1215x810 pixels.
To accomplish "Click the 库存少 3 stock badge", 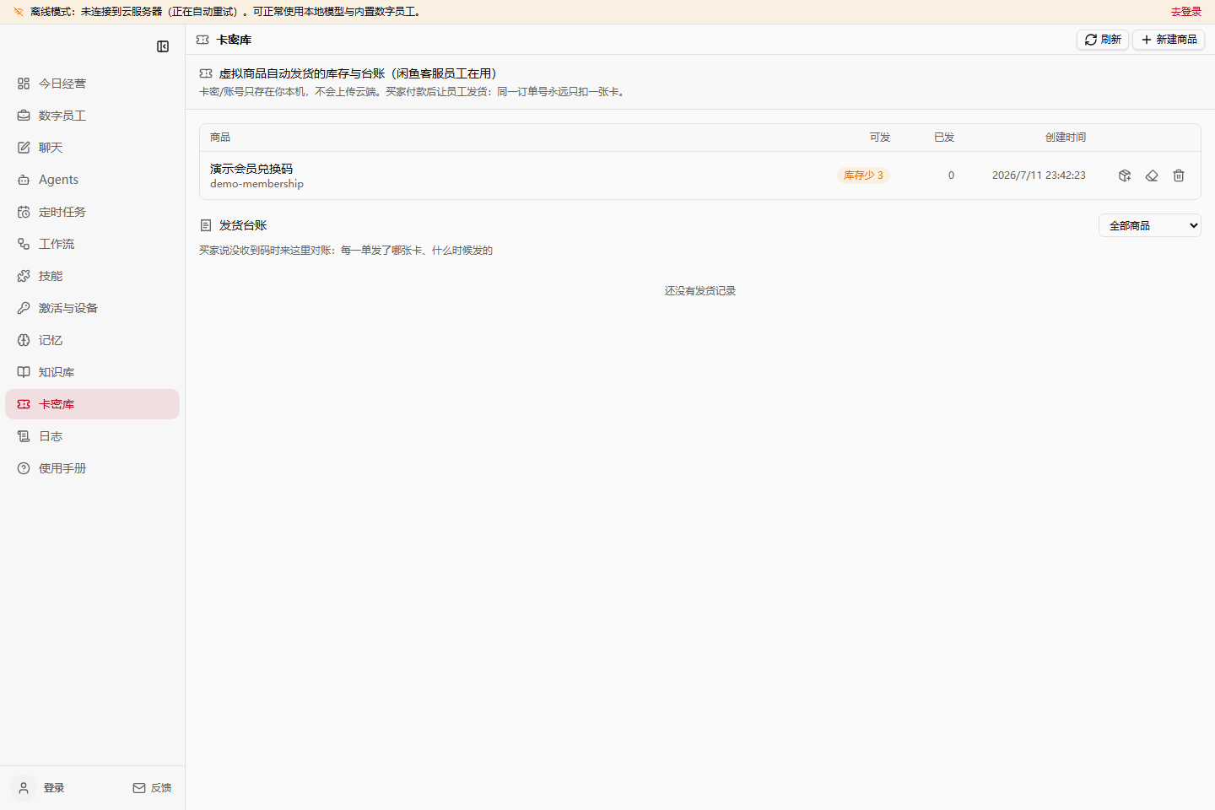I will (x=863, y=175).
